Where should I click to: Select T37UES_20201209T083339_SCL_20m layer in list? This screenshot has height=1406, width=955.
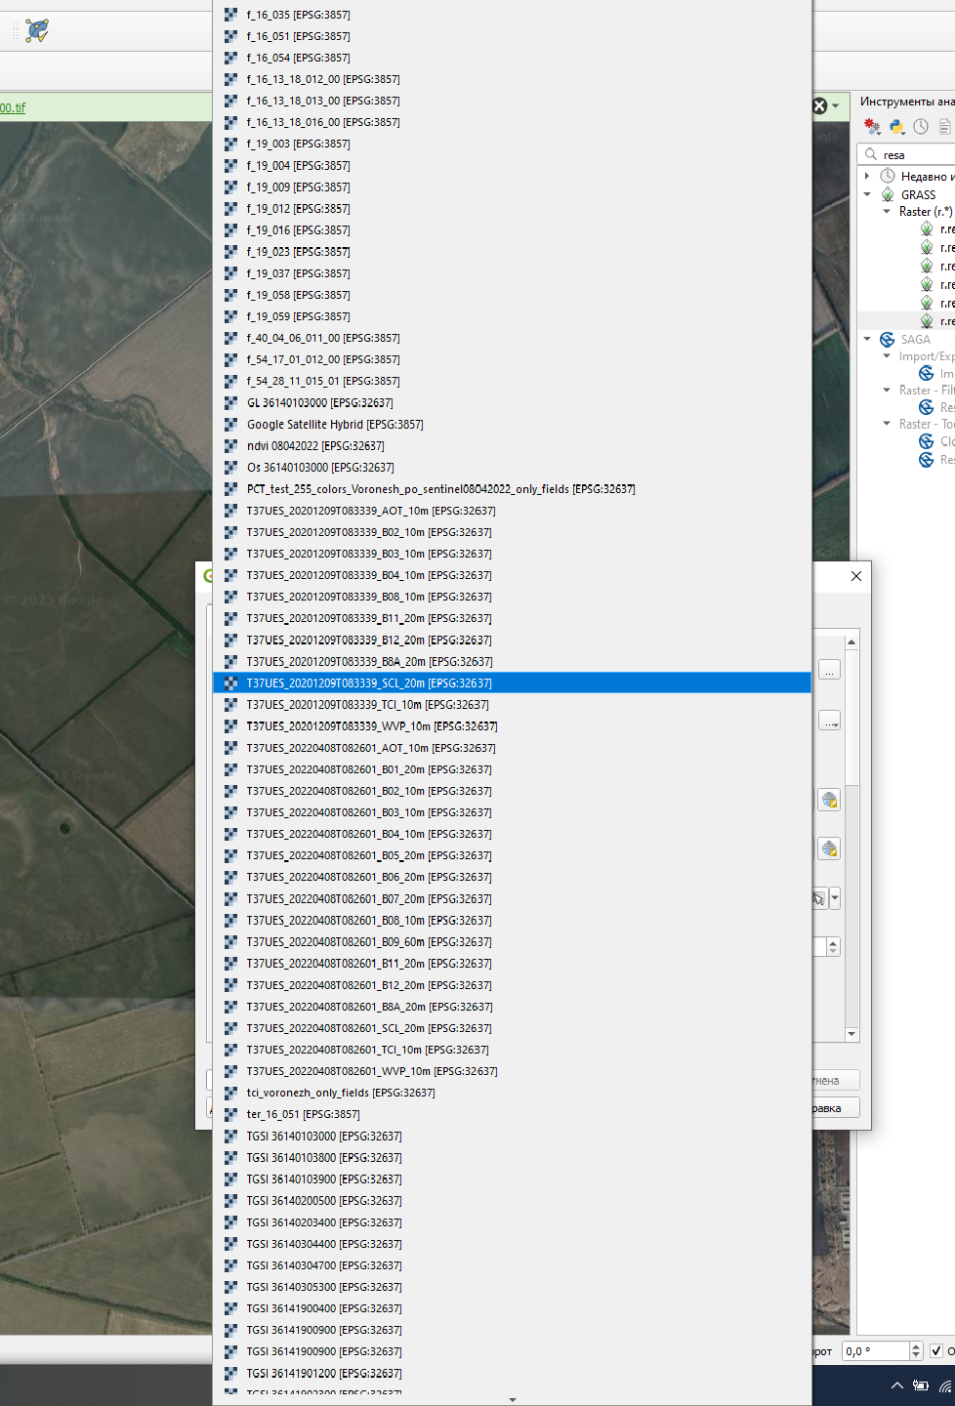(x=369, y=683)
